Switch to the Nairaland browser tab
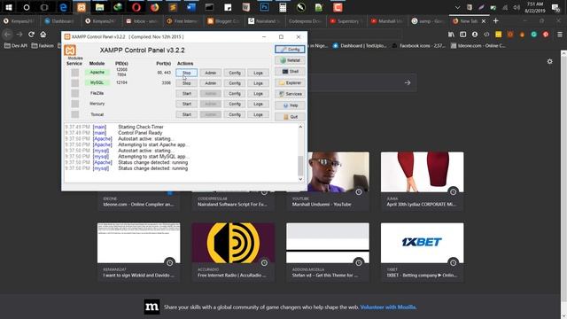Screen dimensions: 567x319 [264, 21]
